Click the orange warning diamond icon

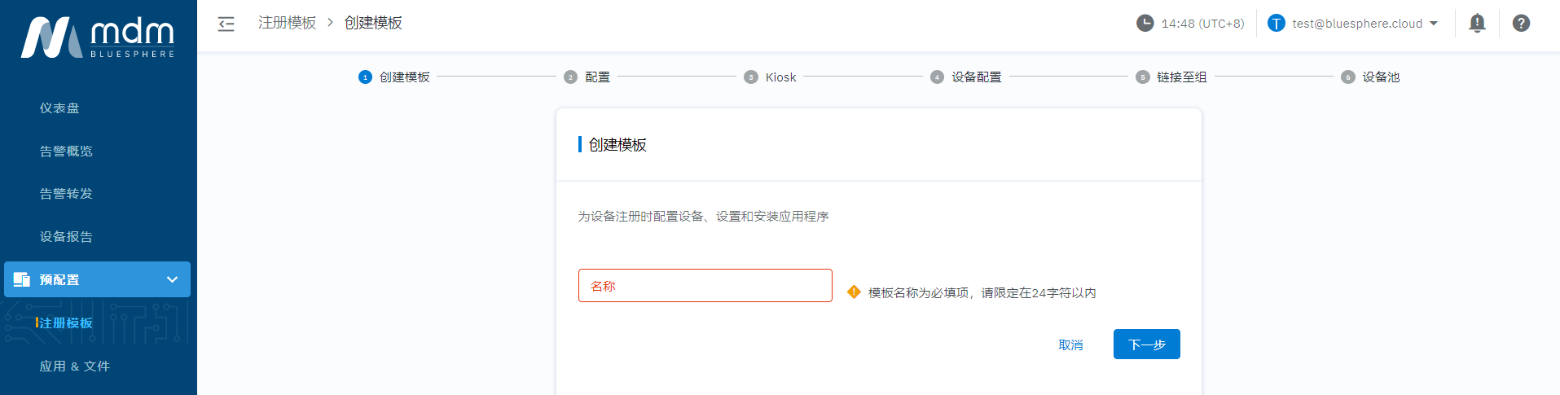pyautogui.click(x=854, y=292)
